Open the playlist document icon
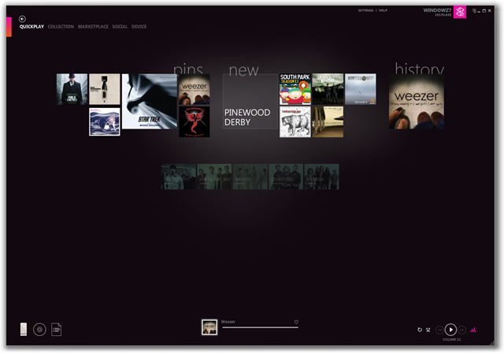 (56, 330)
